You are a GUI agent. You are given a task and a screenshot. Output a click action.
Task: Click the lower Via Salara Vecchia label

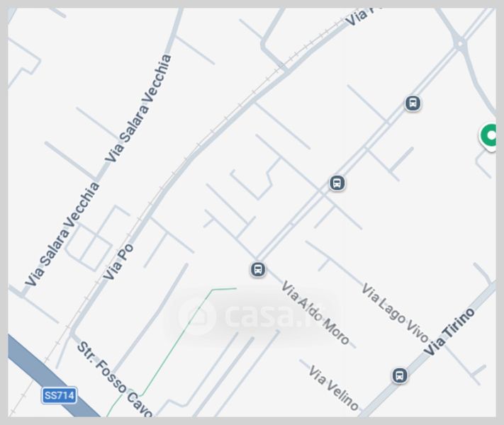click(x=62, y=234)
